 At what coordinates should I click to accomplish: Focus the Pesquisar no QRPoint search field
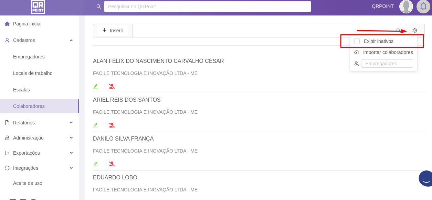[x=207, y=7]
